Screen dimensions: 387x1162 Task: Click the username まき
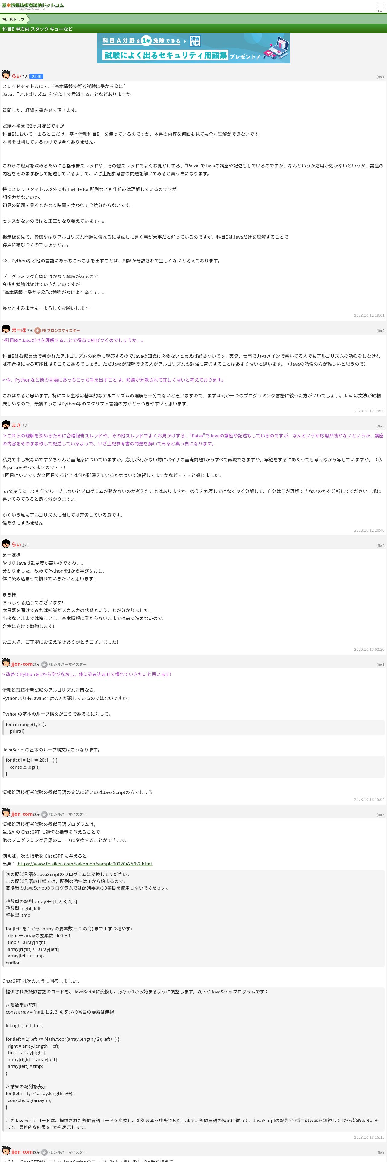(x=16, y=425)
